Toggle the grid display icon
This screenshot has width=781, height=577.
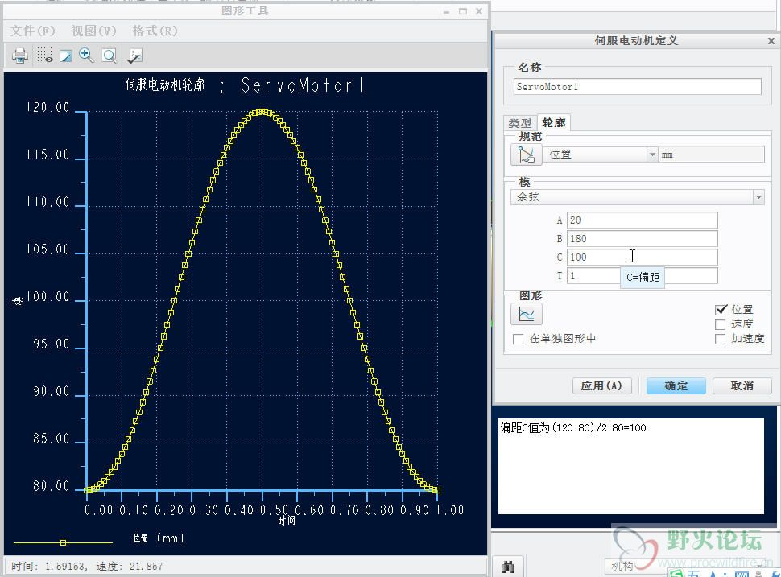(x=44, y=56)
